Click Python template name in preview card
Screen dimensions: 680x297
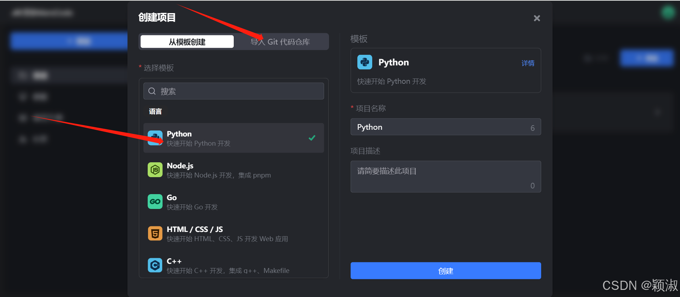[393, 63]
